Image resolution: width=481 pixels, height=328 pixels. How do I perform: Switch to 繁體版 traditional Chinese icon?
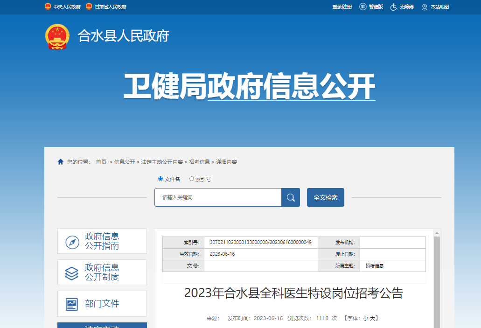coord(362,7)
